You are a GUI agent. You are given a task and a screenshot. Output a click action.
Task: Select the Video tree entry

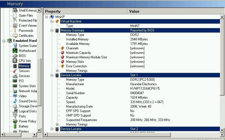click(x=22, y=96)
